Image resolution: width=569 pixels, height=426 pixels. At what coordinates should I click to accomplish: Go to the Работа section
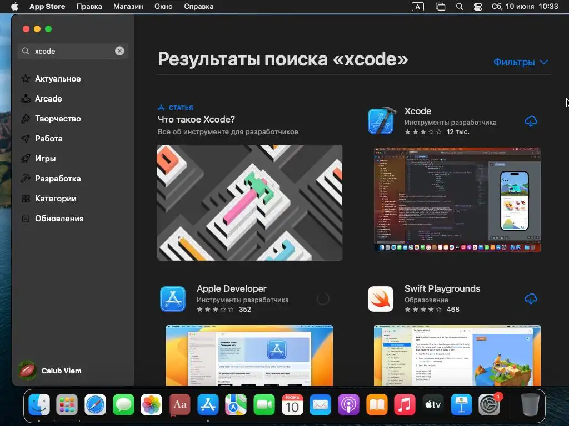[42, 138]
